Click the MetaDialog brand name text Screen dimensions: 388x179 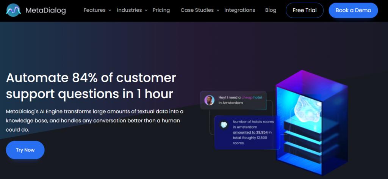click(x=45, y=11)
